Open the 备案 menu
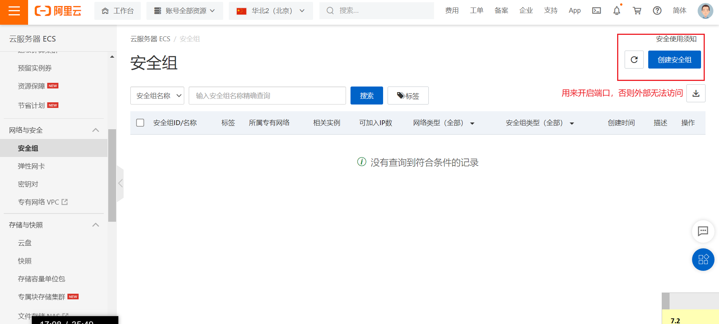 point(501,10)
